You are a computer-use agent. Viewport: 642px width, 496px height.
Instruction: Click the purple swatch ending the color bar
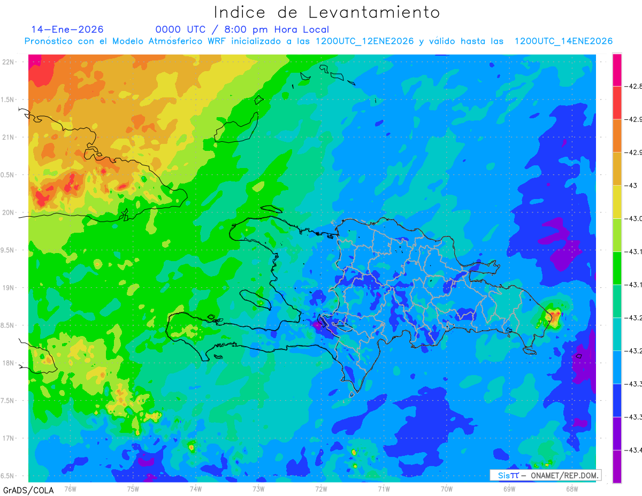(x=617, y=467)
